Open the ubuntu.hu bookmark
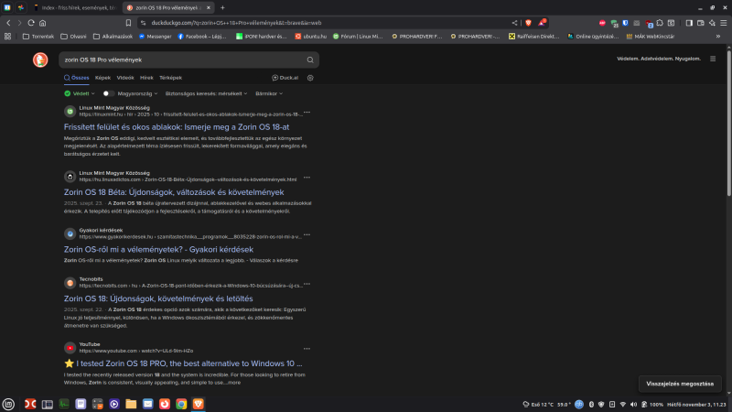Screen dimensions: 732x412 coord(310,36)
